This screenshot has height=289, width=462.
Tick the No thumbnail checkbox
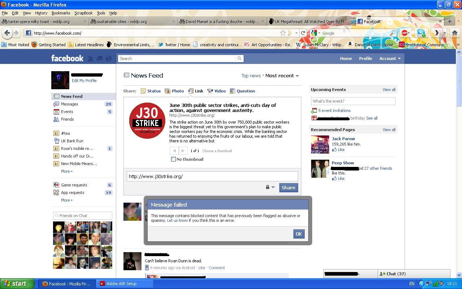click(x=173, y=159)
